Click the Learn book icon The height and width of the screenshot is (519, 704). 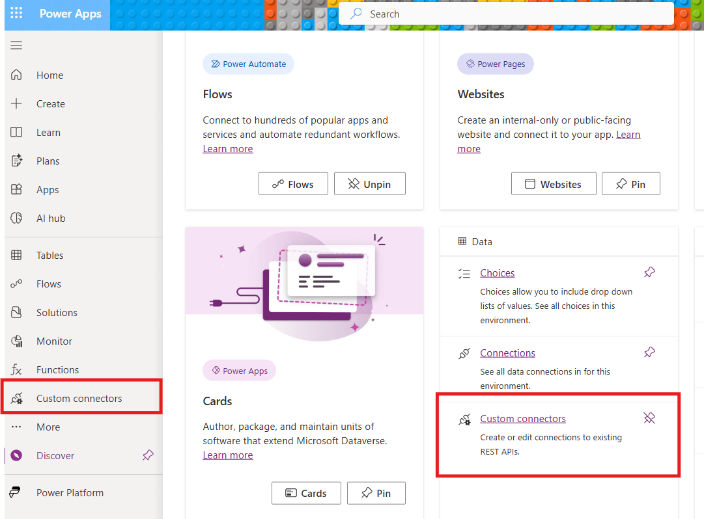click(x=16, y=132)
